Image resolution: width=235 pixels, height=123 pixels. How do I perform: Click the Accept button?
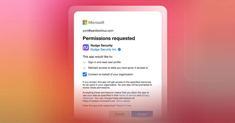(142, 114)
